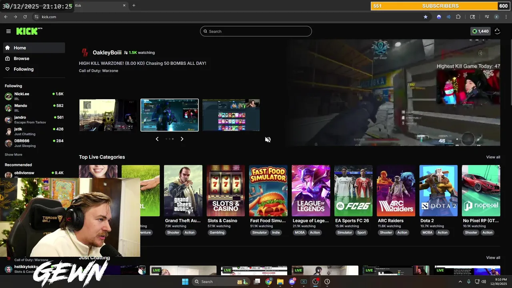
Task: Bookmark this page with the star icon
Action: tap(426, 17)
